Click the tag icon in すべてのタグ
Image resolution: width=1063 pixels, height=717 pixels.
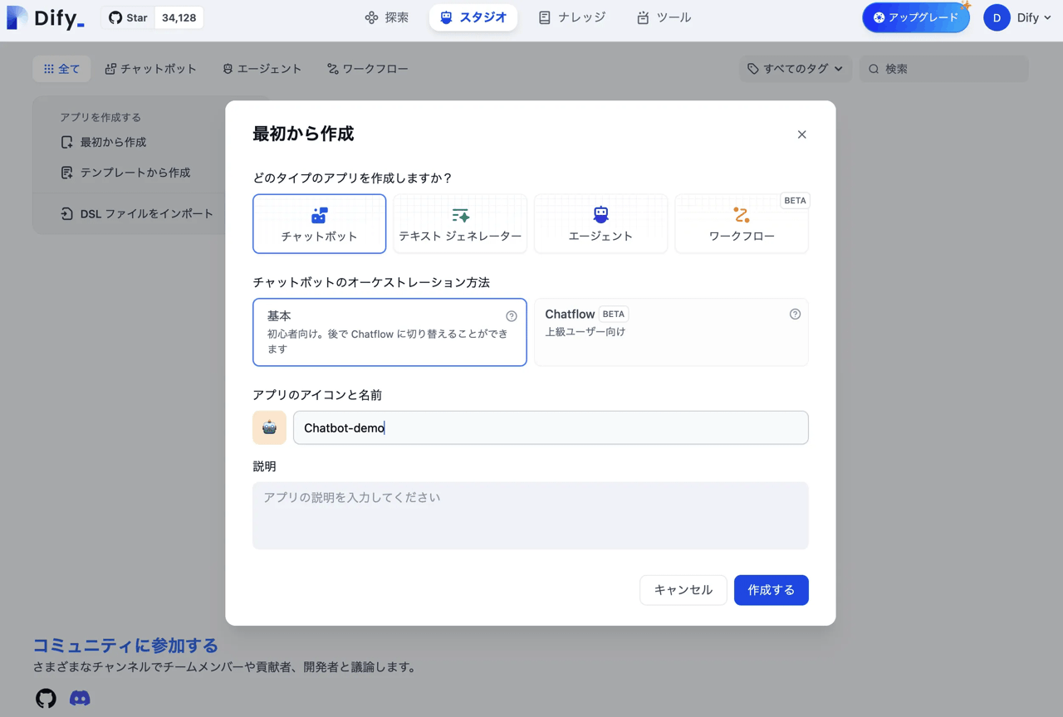pos(752,69)
